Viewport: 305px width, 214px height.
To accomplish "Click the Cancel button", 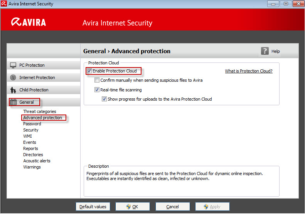I will tap(172, 207).
